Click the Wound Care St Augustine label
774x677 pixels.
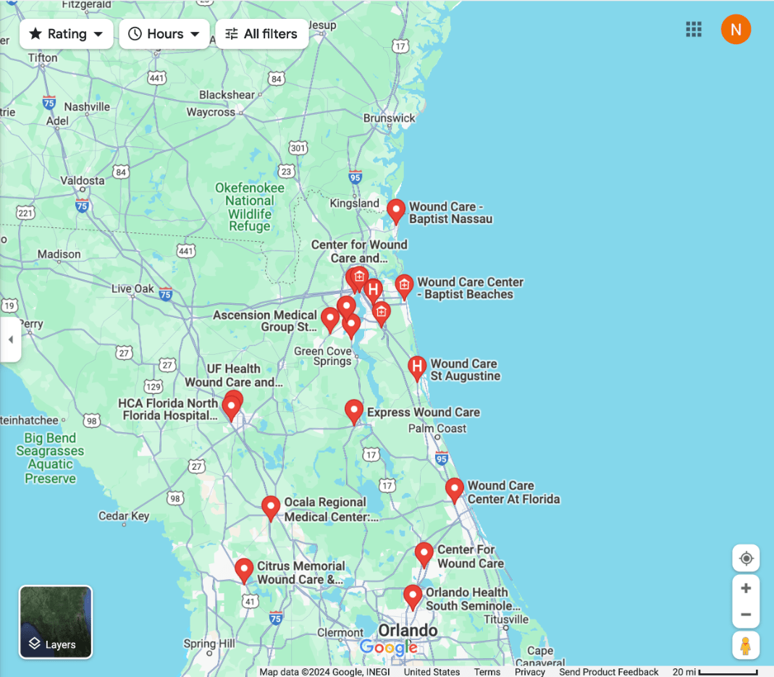click(465, 370)
